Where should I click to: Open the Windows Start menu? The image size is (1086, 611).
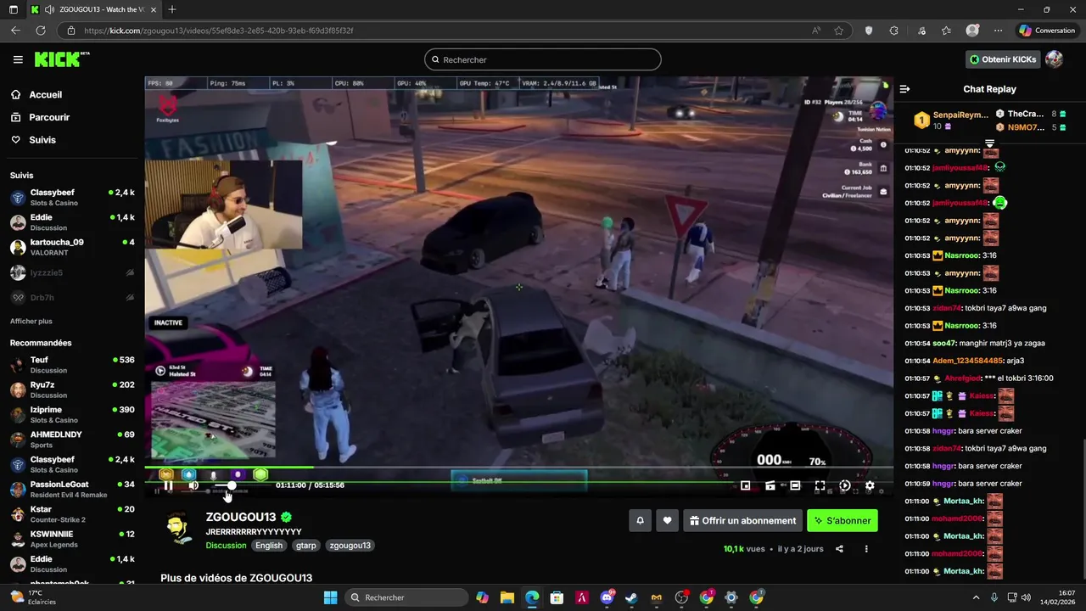point(330,597)
